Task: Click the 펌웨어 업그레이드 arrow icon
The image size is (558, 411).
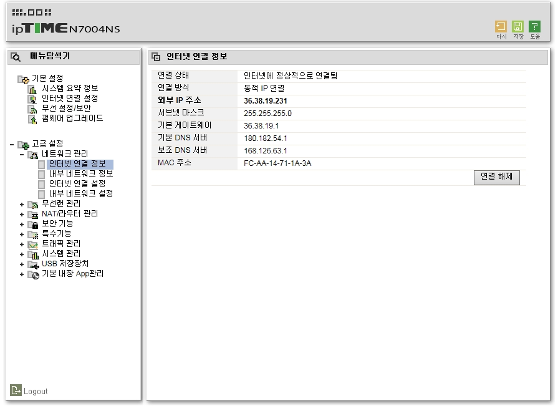Action: [x=32, y=120]
